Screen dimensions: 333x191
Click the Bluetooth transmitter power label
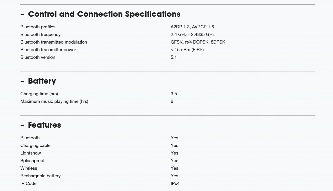[x=48, y=50]
